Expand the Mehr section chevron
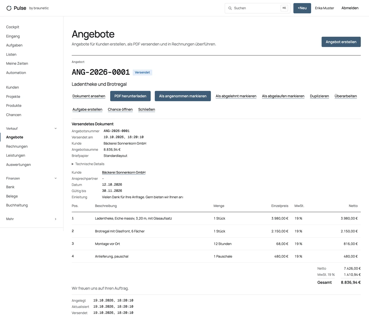 point(56,219)
